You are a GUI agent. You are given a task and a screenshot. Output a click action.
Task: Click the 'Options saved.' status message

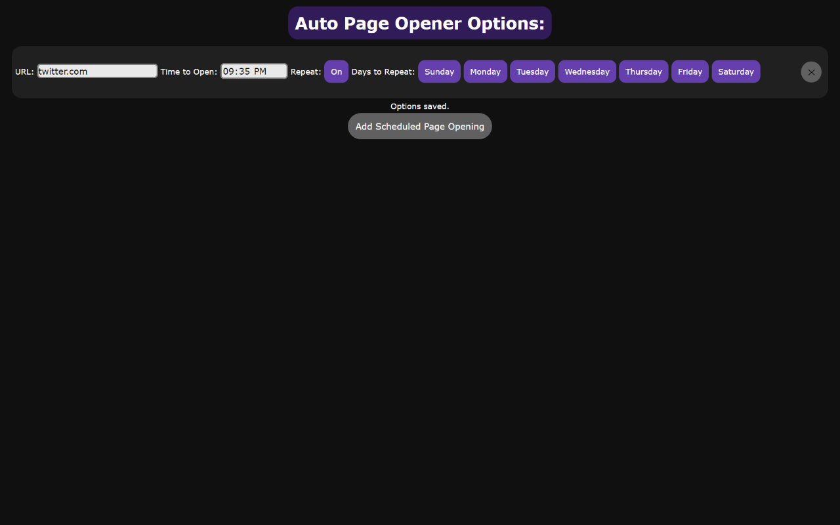420,106
